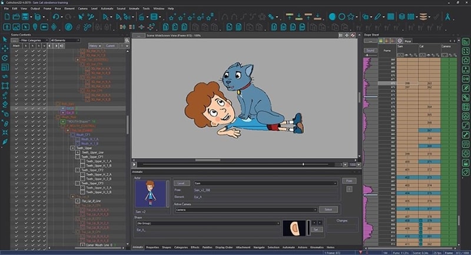Open the Automate menu in menu bar

107,8
